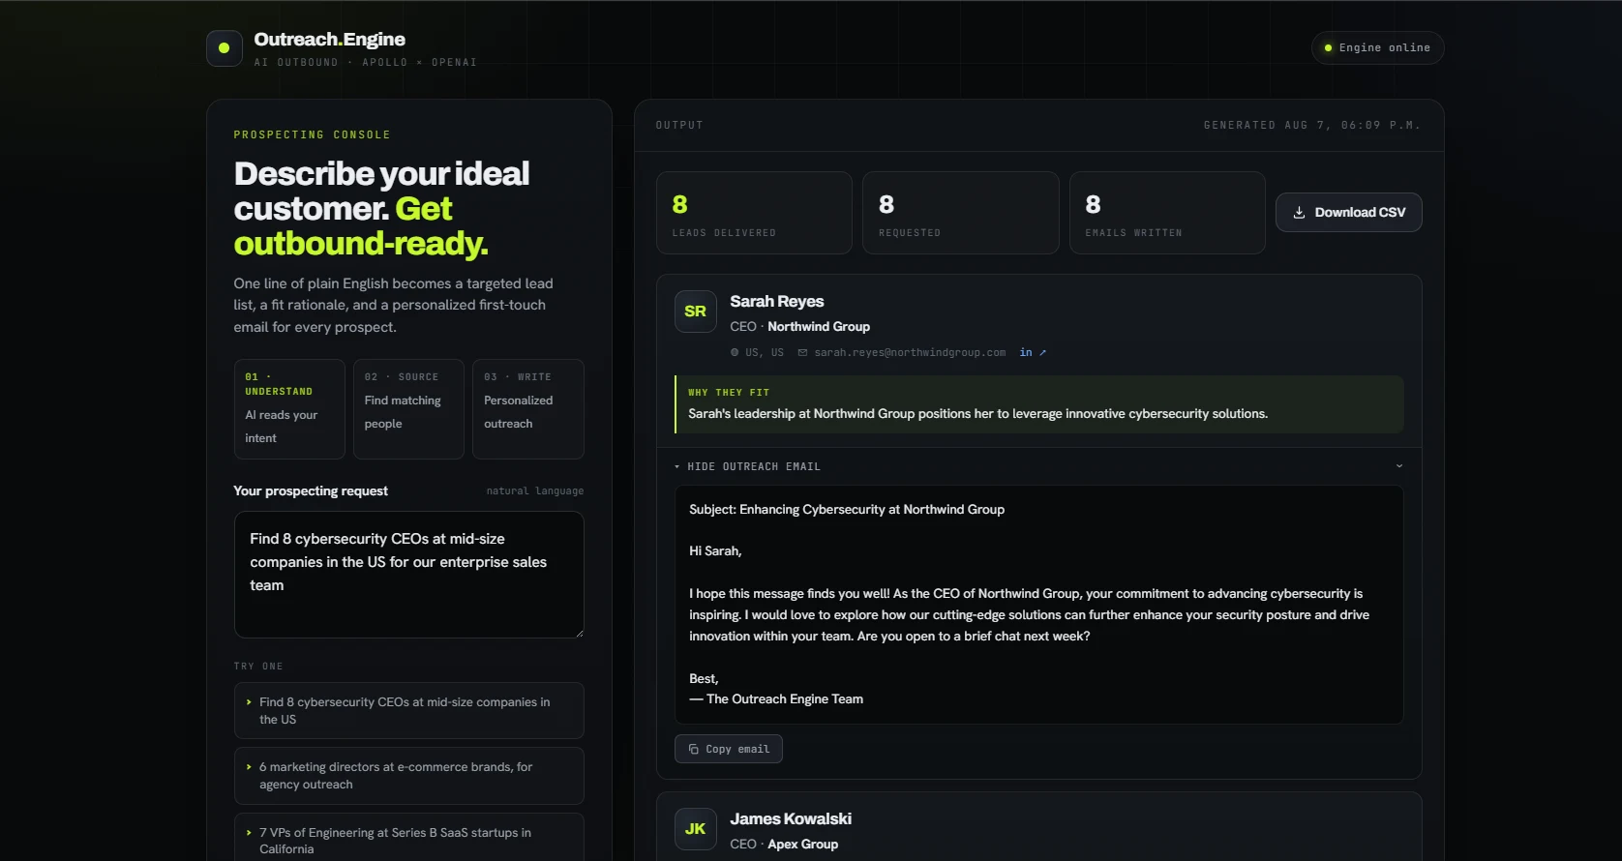
Task: Click into the prospecting request text box
Action: 409,575
